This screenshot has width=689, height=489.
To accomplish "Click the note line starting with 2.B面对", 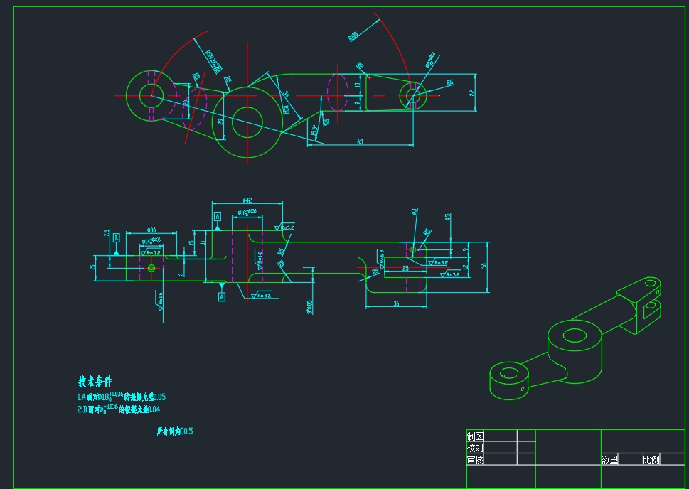I will (x=118, y=409).
